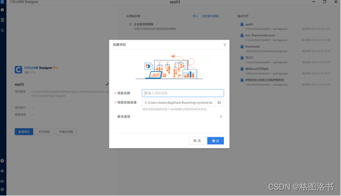The width and height of the screenshot is (341, 196).
Task: Click the app01 project path text
Action: [x=70, y=94]
